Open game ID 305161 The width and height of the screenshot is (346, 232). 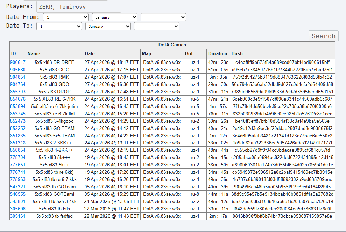click(17, 216)
